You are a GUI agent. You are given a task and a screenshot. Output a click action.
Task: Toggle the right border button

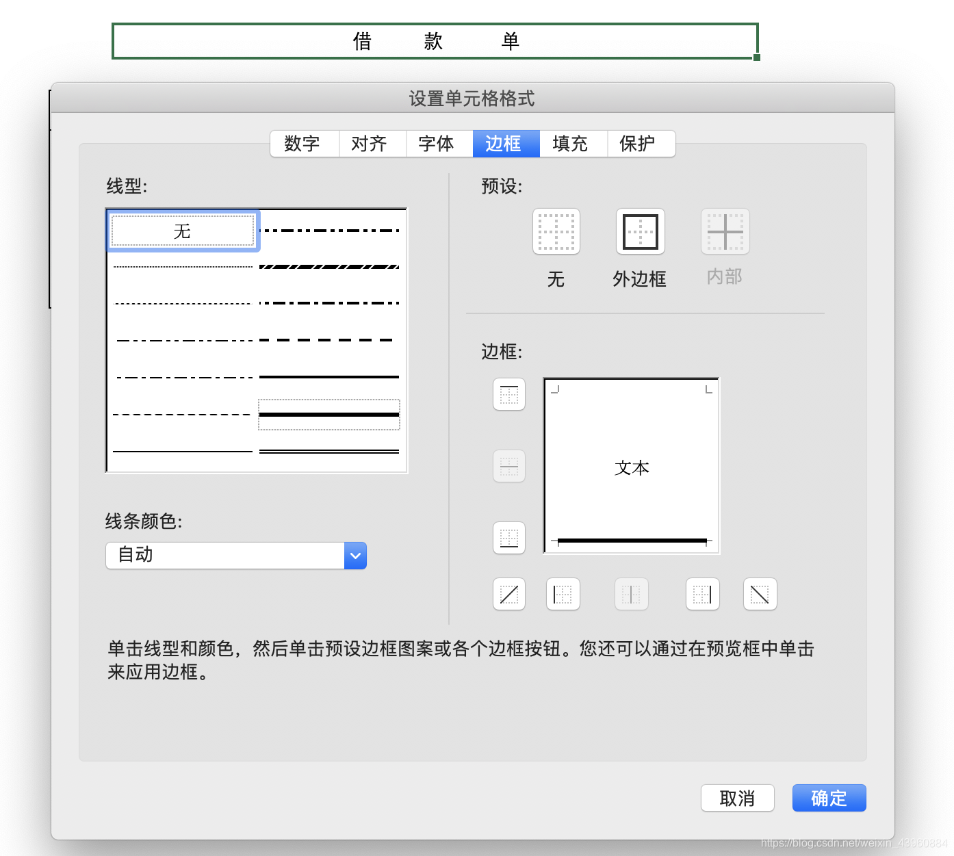point(703,594)
